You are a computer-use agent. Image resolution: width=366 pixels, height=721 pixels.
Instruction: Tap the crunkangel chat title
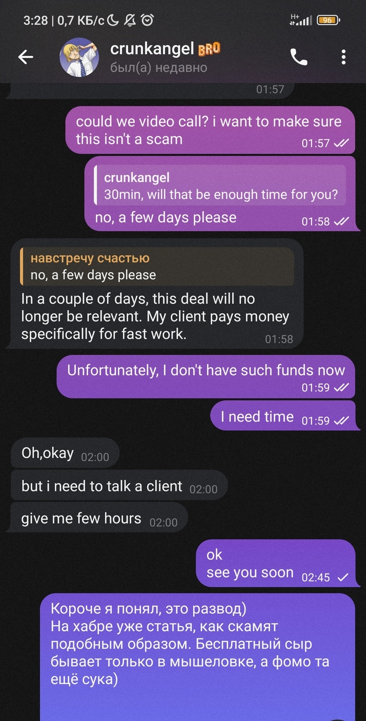[151, 50]
